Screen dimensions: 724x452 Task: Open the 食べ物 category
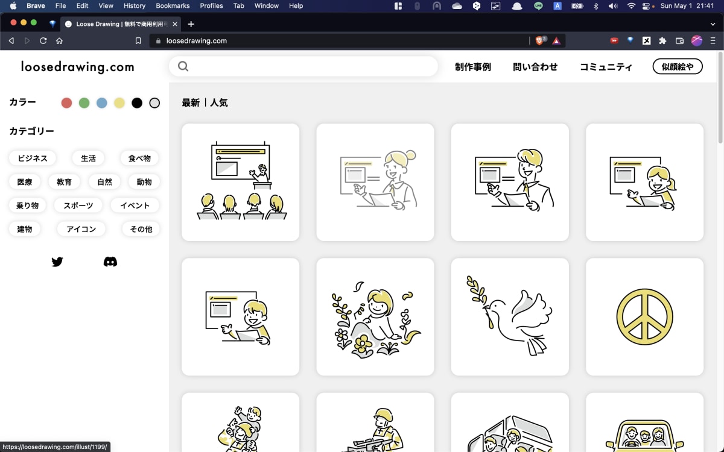(x=139, y=158)
